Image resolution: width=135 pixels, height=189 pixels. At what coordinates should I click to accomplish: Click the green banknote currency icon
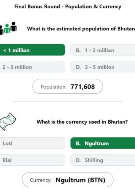[8, 121]
